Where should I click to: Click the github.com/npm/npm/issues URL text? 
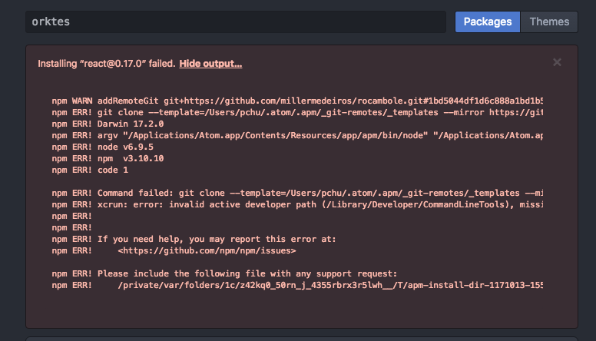pyautogui.click(x=207, y=251)
